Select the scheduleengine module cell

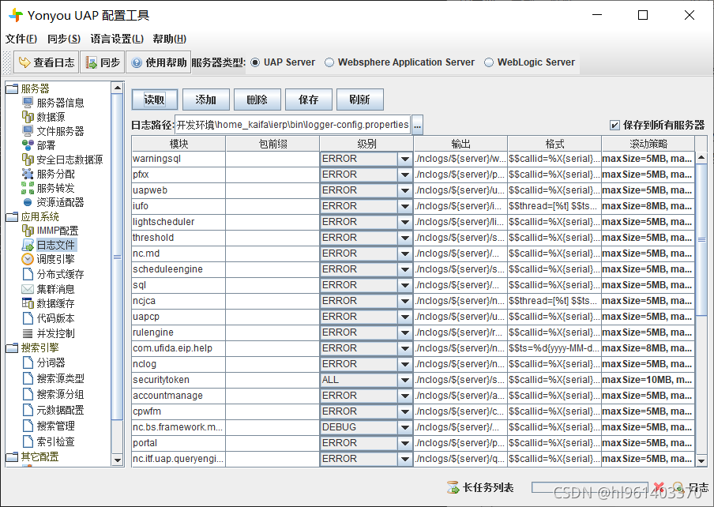tap(178, 269)
